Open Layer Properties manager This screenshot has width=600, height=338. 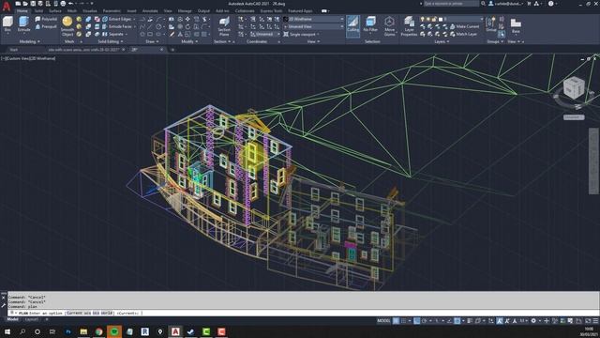[x=409, y=26]
